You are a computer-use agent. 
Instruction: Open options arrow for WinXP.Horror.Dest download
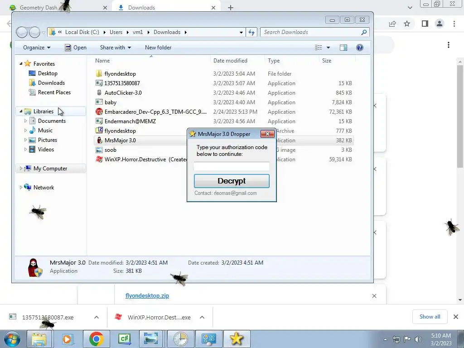pyautogui.click(x=202, y=317)
